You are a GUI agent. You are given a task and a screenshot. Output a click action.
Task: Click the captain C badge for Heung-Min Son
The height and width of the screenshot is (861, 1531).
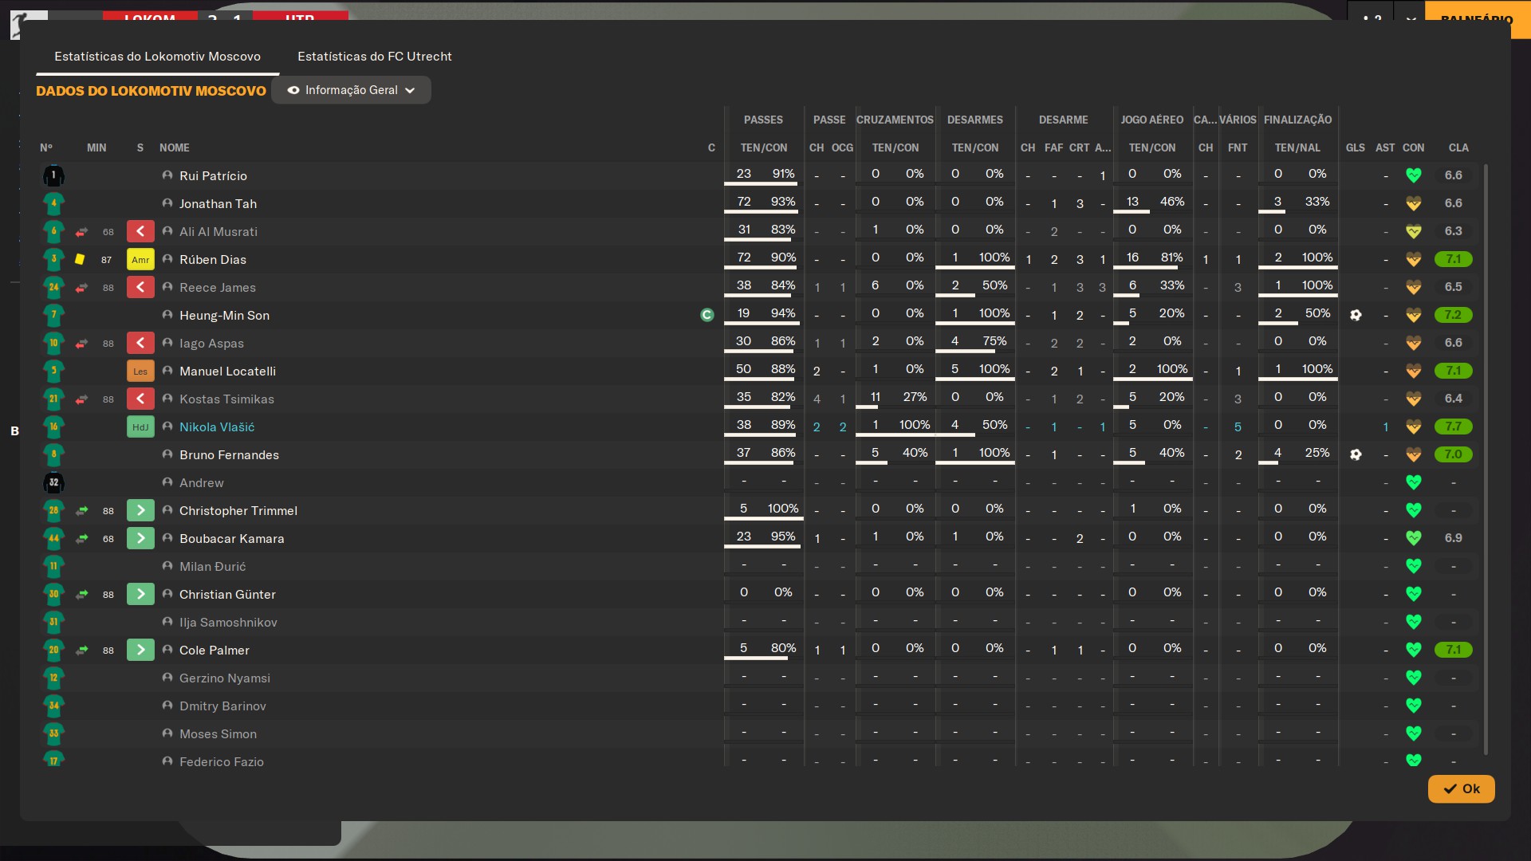tap(706, 315)
